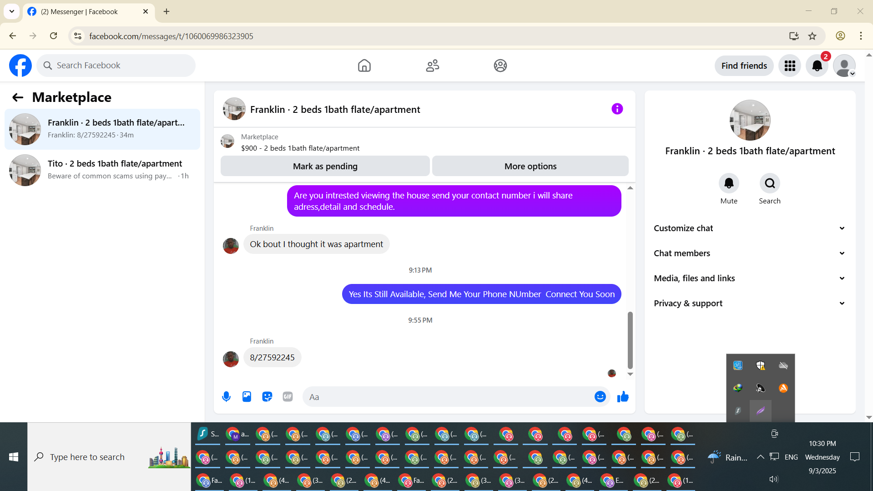Screen dimensions: 873x491
Task: Open the taskbar volume icon
Action: [x=773, y=479]
